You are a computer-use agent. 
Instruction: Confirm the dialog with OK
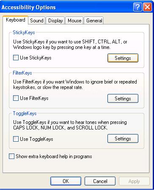(66, 181)
